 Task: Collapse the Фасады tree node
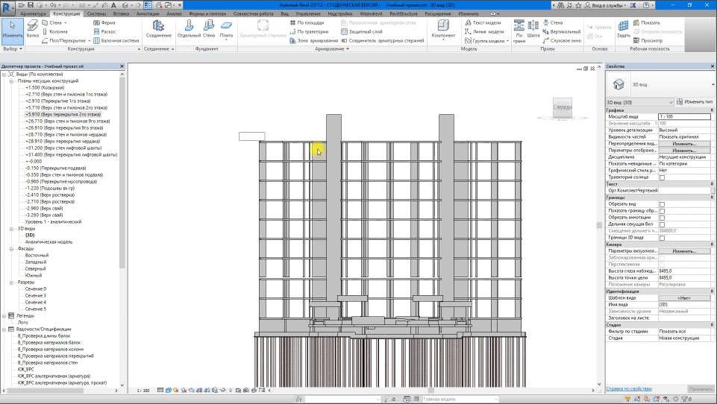(x=13, y=249)
